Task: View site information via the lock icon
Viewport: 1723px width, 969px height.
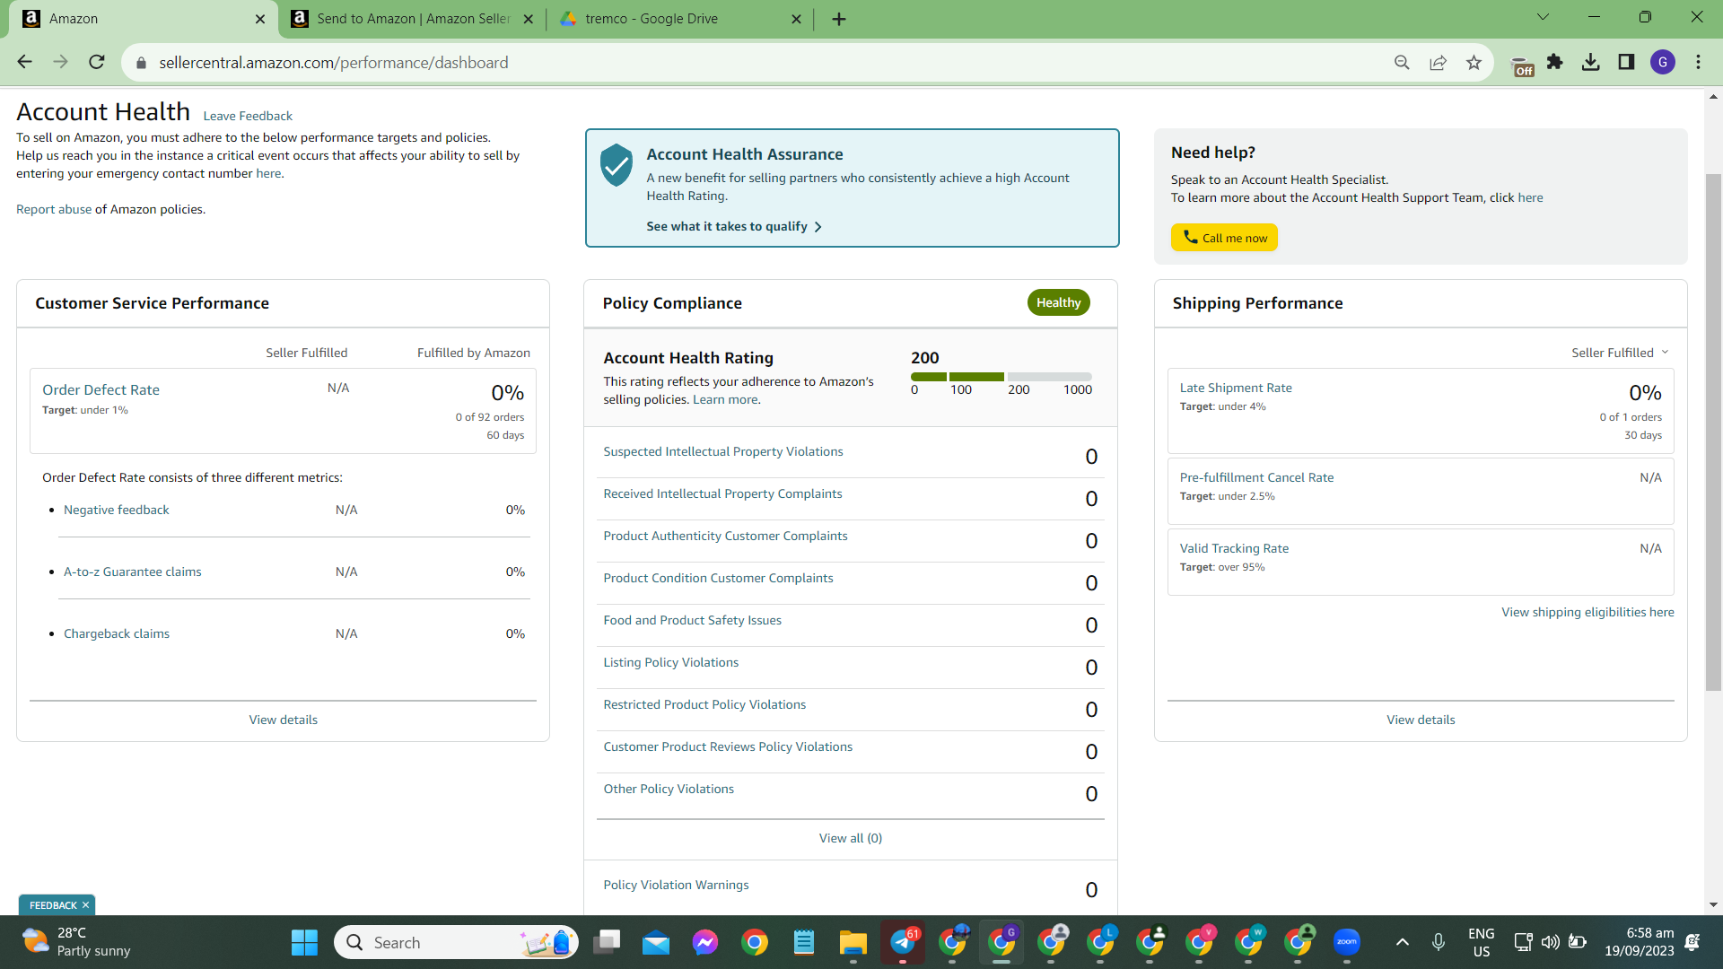Action: pos(141,63)
